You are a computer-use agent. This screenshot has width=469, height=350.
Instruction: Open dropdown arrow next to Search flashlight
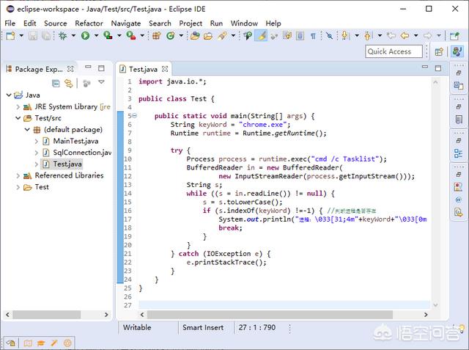click(233, 36)
